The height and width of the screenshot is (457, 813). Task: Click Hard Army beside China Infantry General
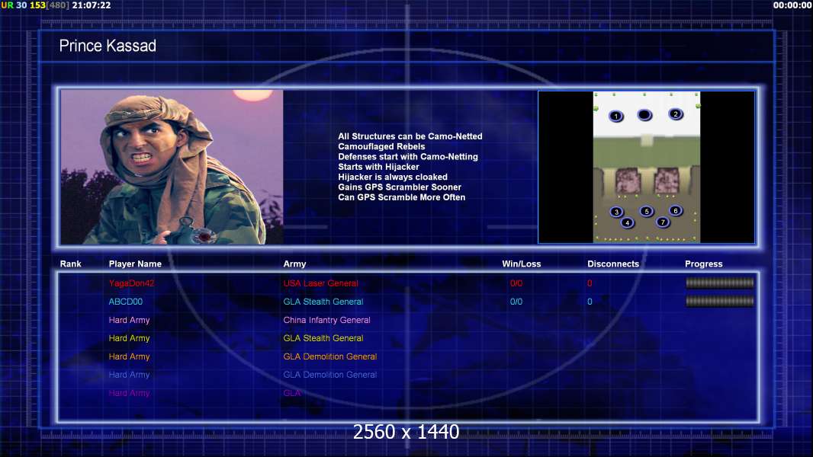129,320
